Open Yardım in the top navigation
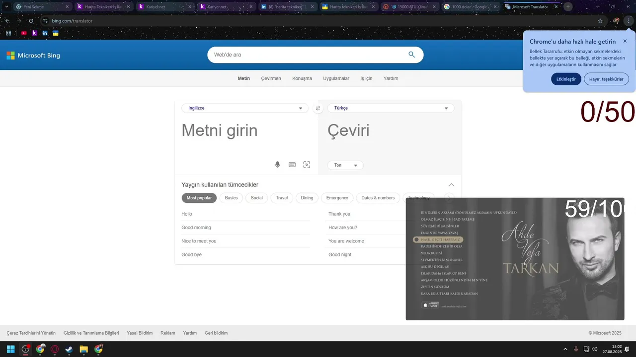Screen dimensions: 636x357 (x=391, y=78)
